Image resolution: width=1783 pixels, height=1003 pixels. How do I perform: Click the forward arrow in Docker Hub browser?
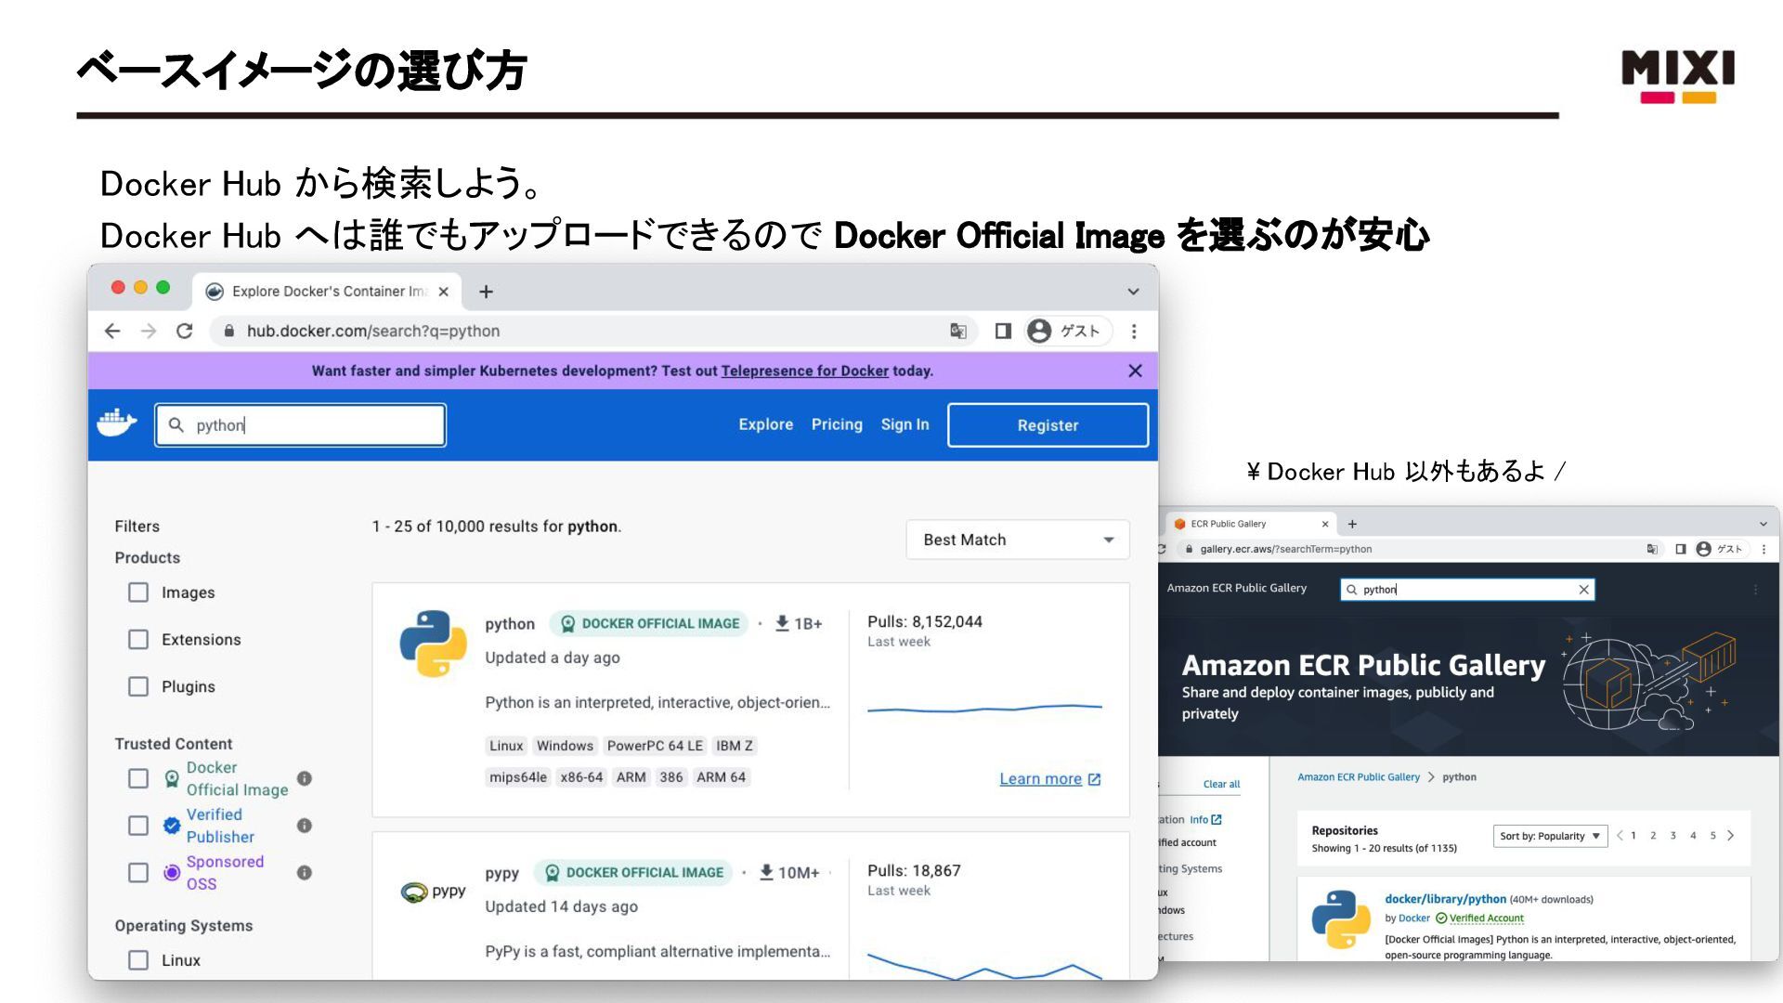click(x=149, y=331)
